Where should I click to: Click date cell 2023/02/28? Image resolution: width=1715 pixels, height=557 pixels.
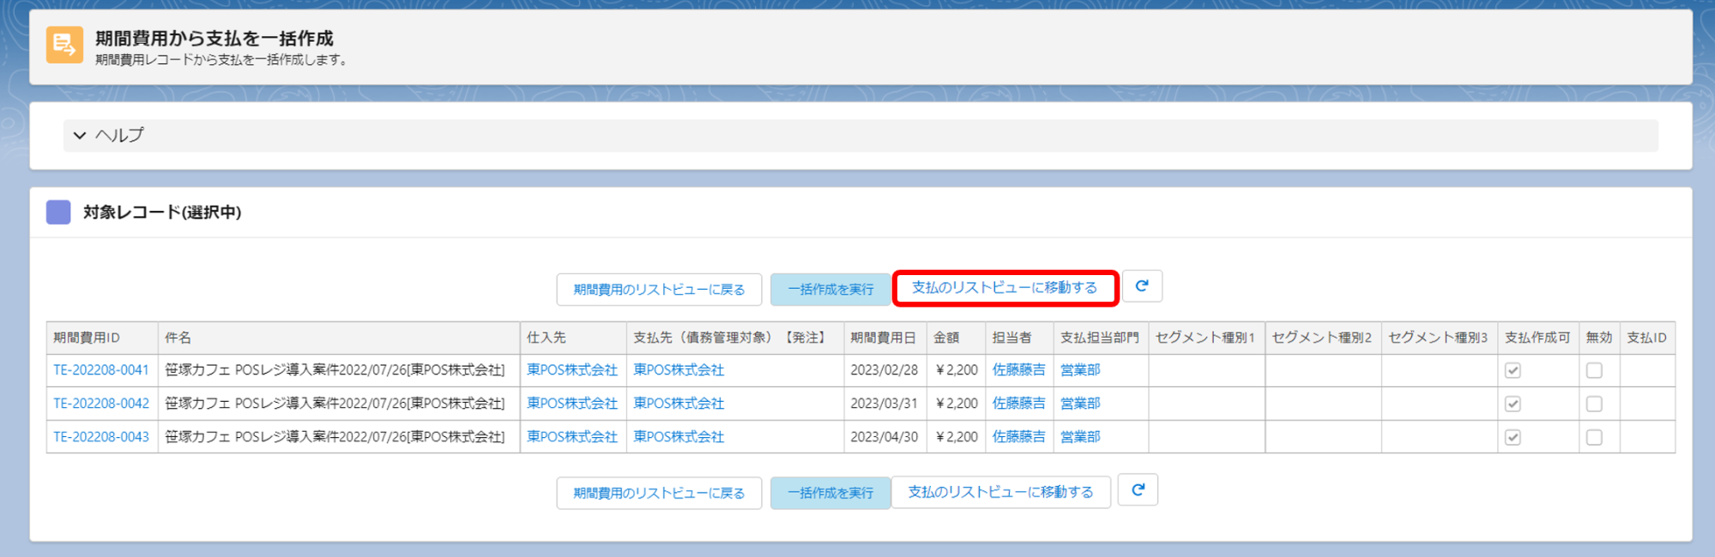pos(884,370)
